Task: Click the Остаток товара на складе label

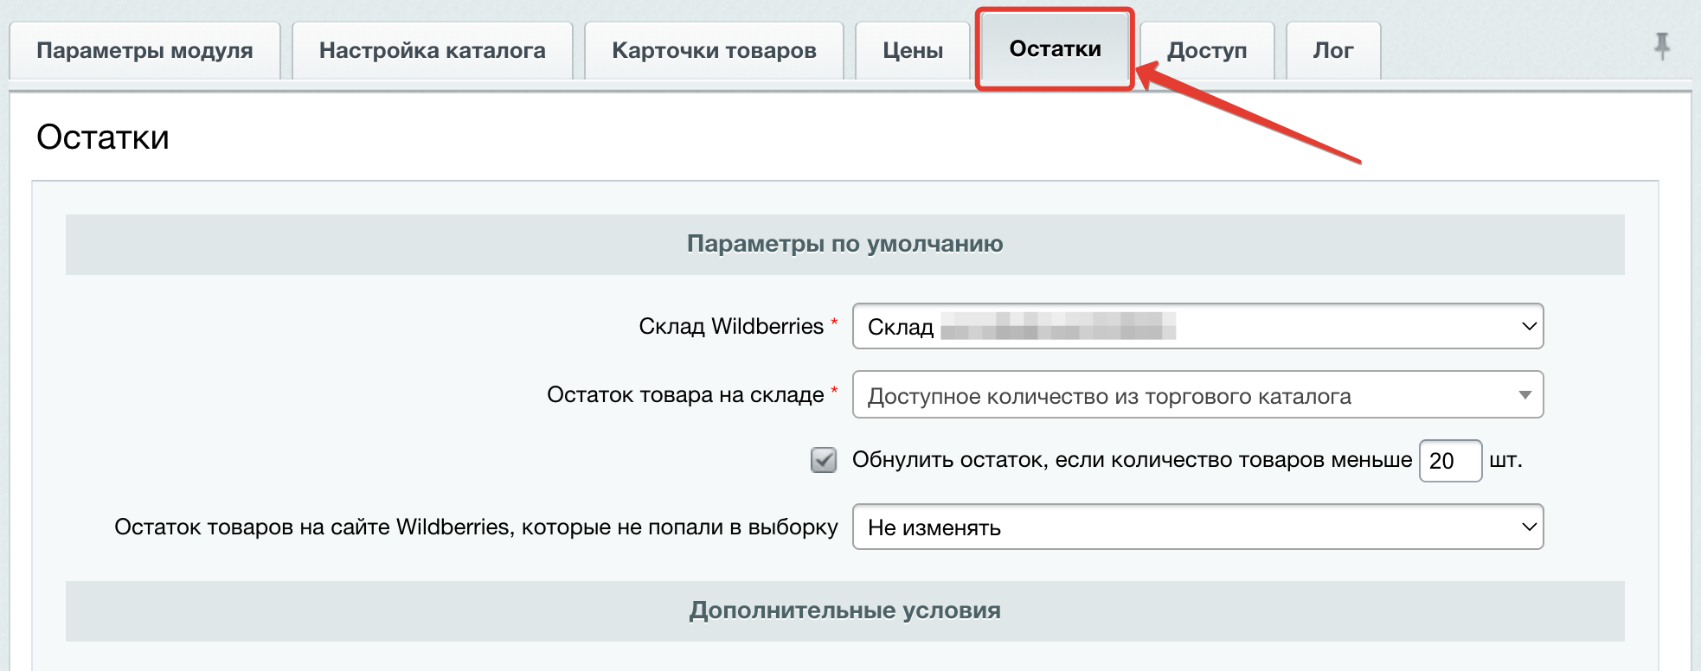Action: 684,395
